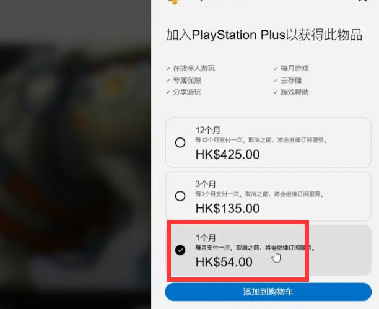
Task: Click the checkmark beside 专属优惠
Action: coord(168,81)
